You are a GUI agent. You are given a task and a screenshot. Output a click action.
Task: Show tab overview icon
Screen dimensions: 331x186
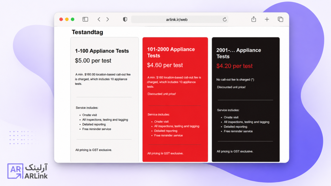(x=280, y=19)
